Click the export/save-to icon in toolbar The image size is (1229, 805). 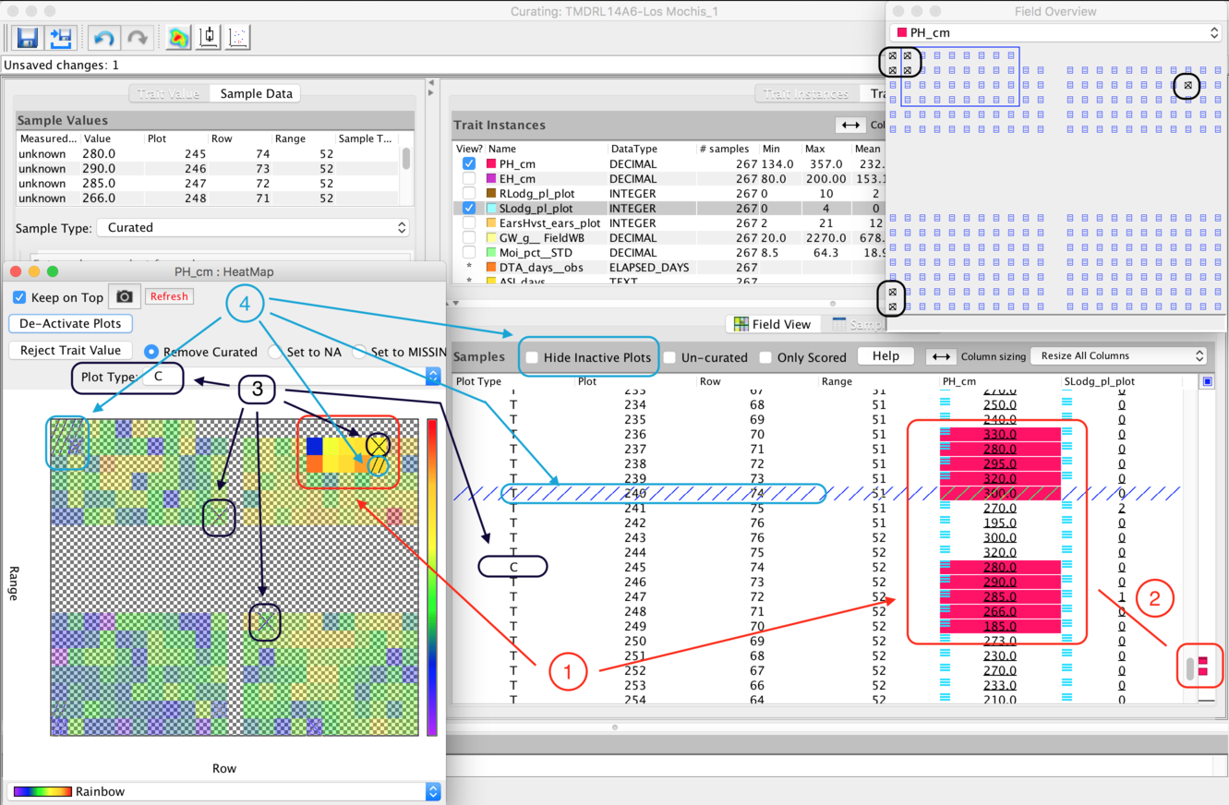pos(61,38)
